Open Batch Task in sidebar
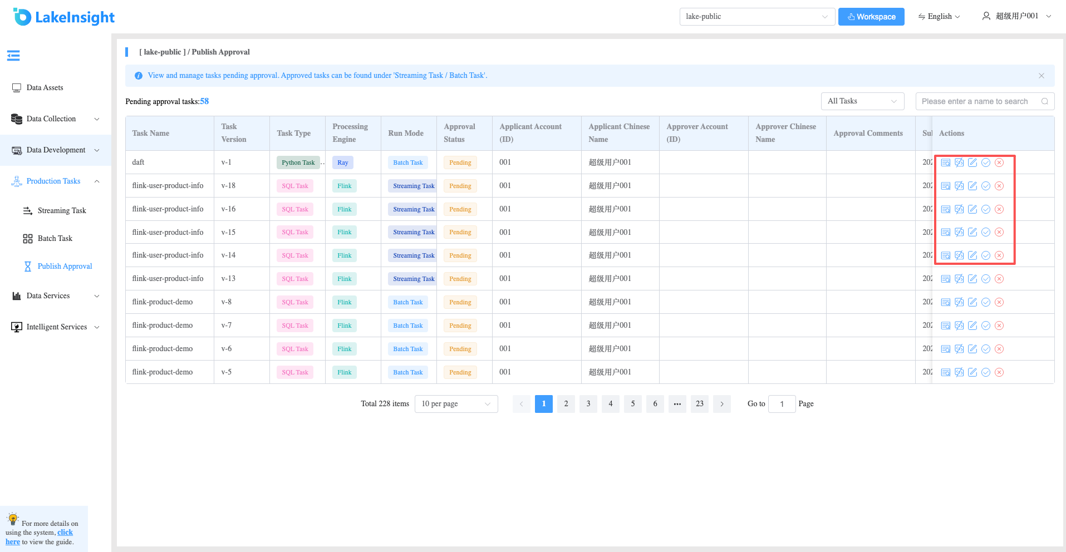This screenshot has width=1066, height=552. click(x=55, y=239)
